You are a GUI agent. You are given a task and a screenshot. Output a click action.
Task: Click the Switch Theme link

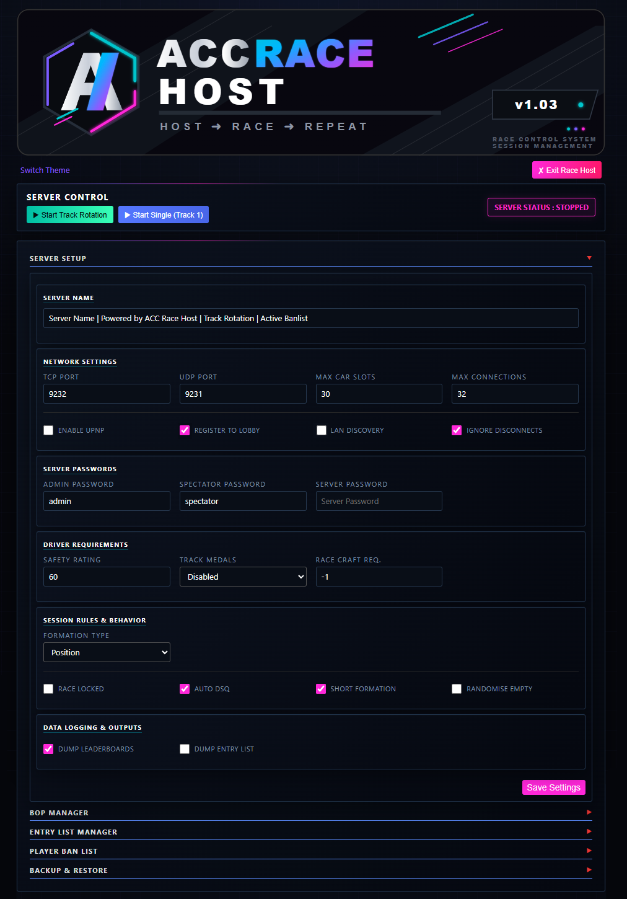pyautogui.click(x=45, y=170)
